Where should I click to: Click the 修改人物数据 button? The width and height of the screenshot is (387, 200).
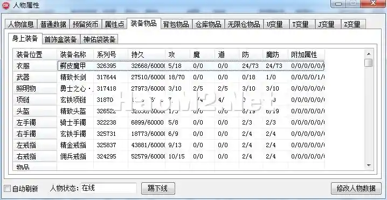point(356,189)
